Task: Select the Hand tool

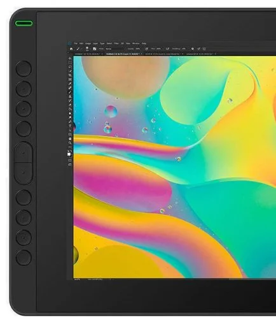Action: point(70,138)
